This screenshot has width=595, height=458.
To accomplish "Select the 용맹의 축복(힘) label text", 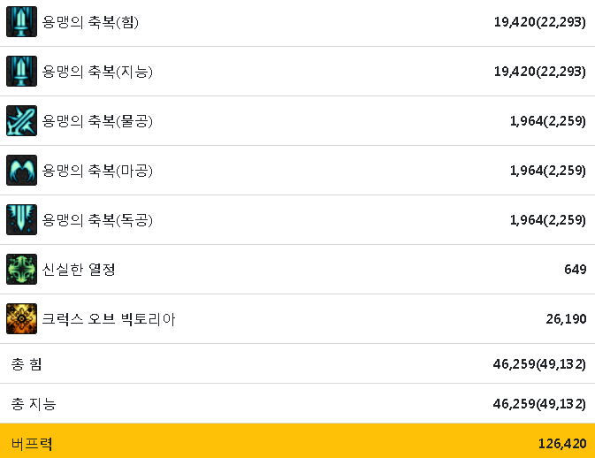I will pos(90,22).
